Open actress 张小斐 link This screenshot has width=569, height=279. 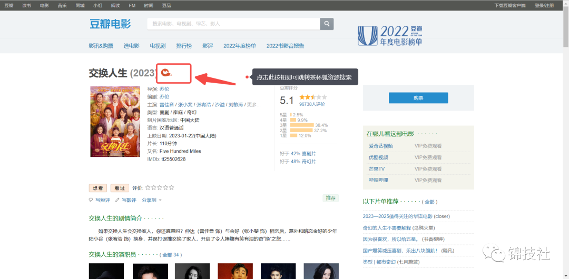(185, 104)
